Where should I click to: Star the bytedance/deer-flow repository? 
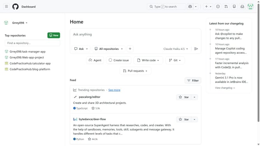coord(184,120)
